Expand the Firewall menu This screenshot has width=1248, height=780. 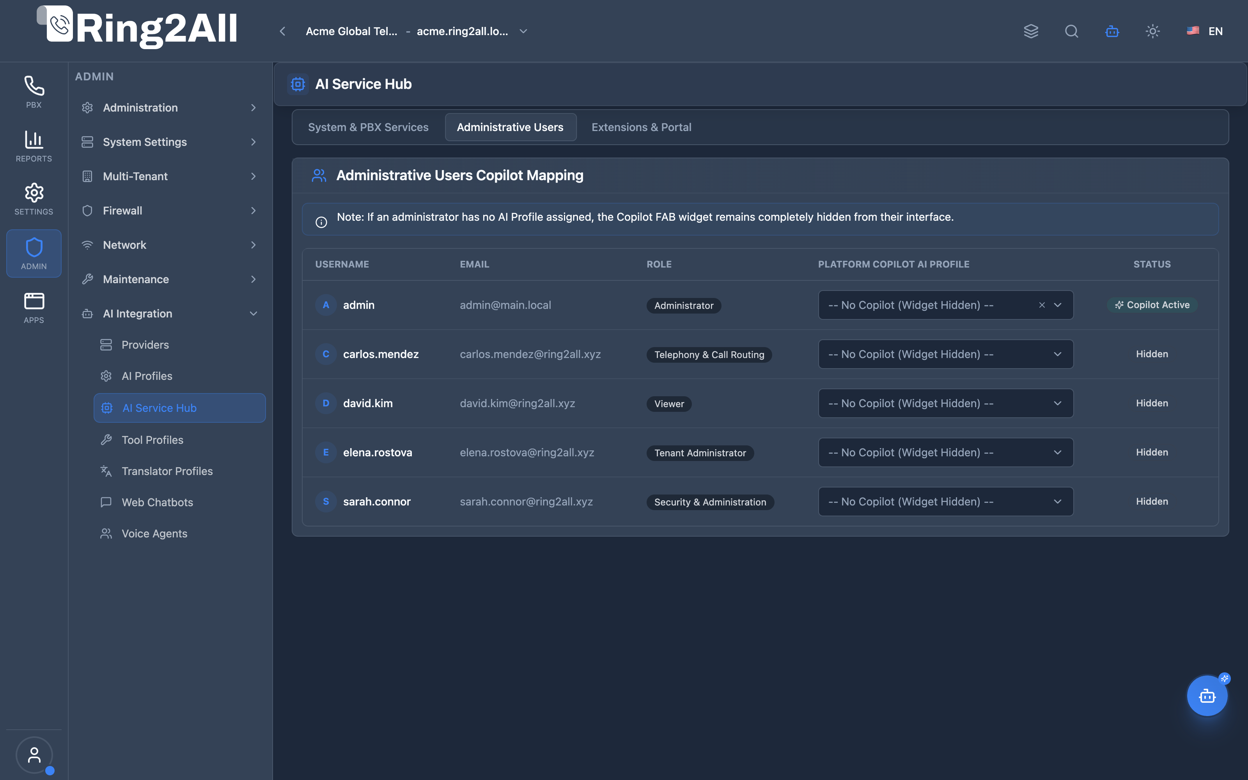coord(169,210)
